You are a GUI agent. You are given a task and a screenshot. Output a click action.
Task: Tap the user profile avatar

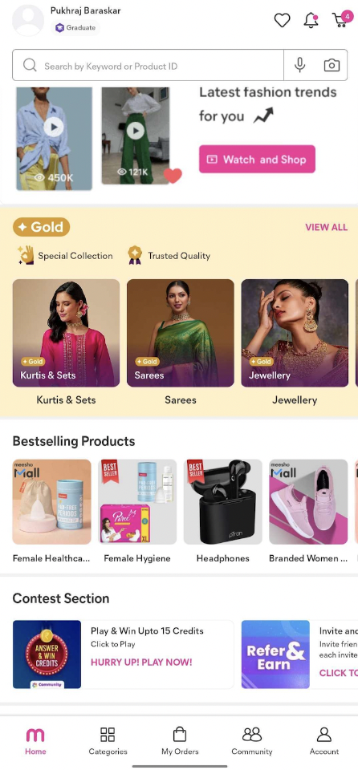tap(27, 21)
